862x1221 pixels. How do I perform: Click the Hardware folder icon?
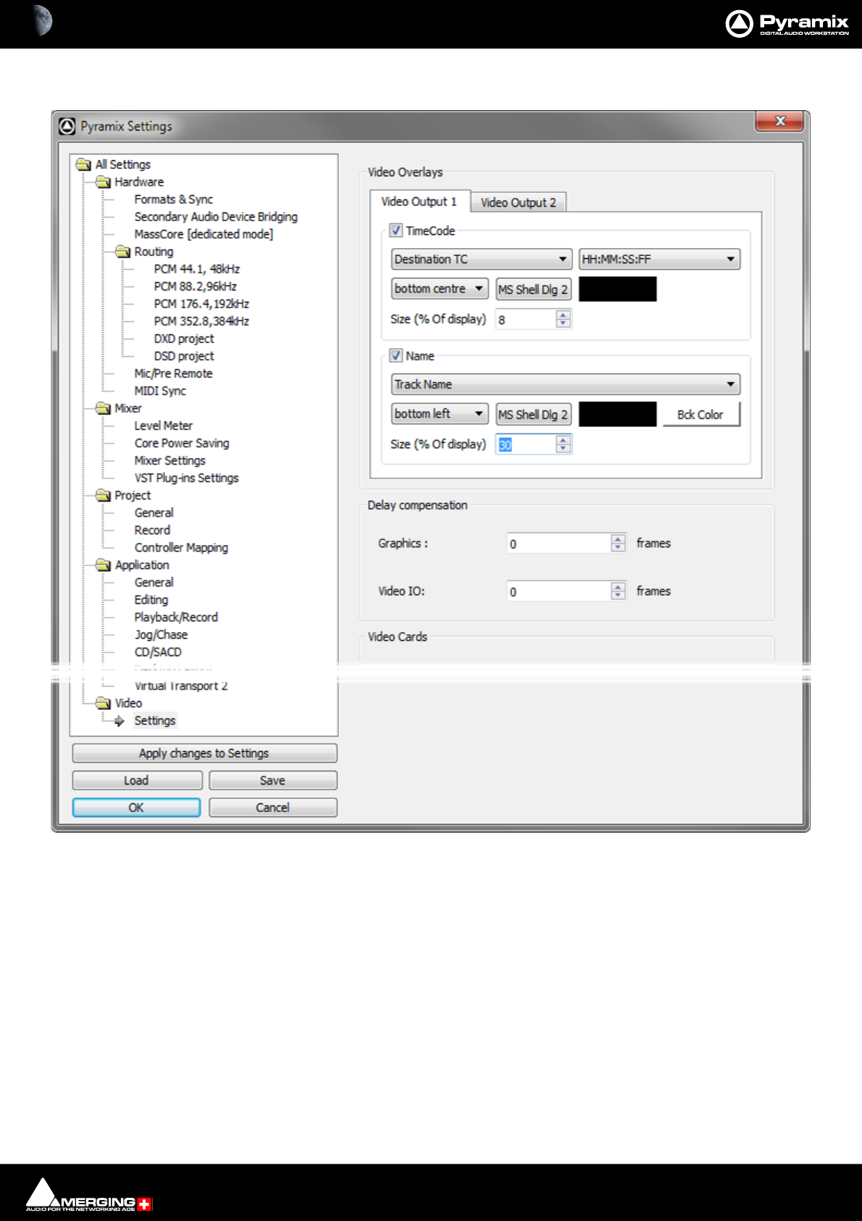[x=103, y=182]
